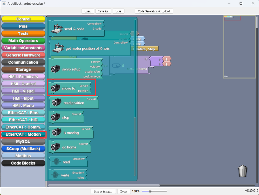Click the CNC machine icon on send G-code block
Viewport: 259px width, 195px height.
[57, 28]
